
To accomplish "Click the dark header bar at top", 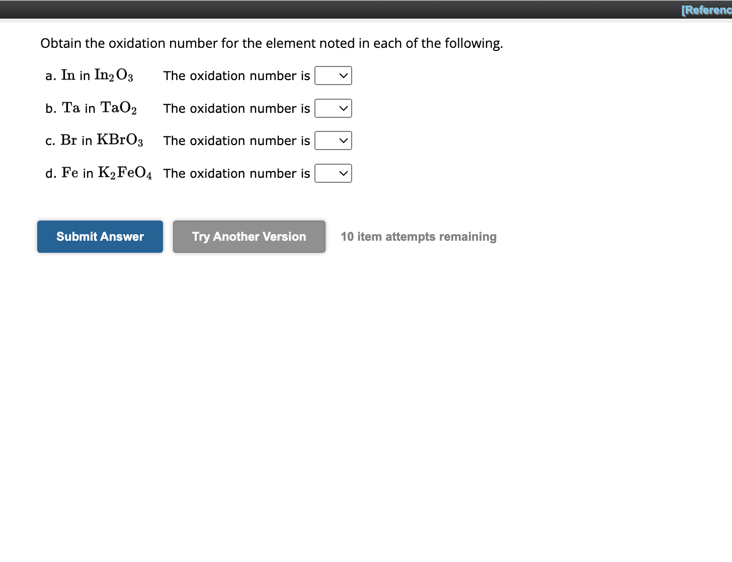I will click(x=302, y=9).
